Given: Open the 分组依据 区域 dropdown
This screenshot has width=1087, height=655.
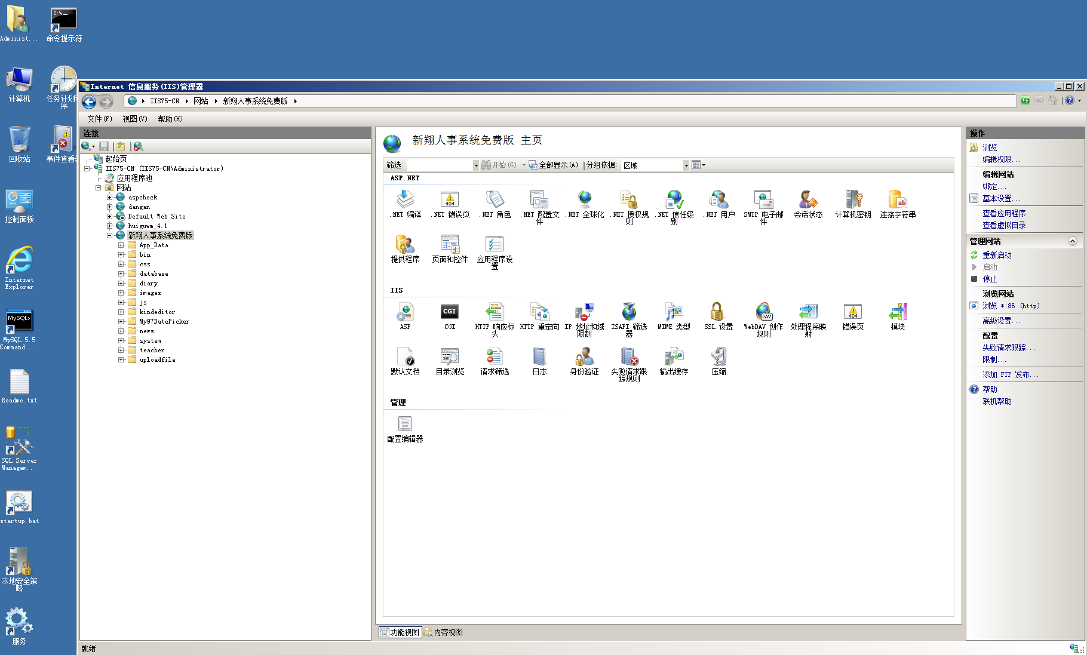Looking at the screenshot, I should [x=686, y=165].
